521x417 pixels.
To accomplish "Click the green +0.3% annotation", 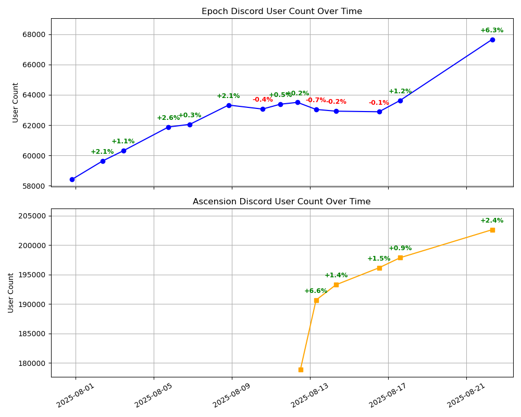I will (x=190, y=115).
